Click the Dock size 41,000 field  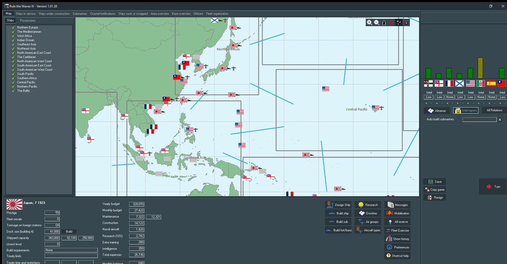pos(52,232)
